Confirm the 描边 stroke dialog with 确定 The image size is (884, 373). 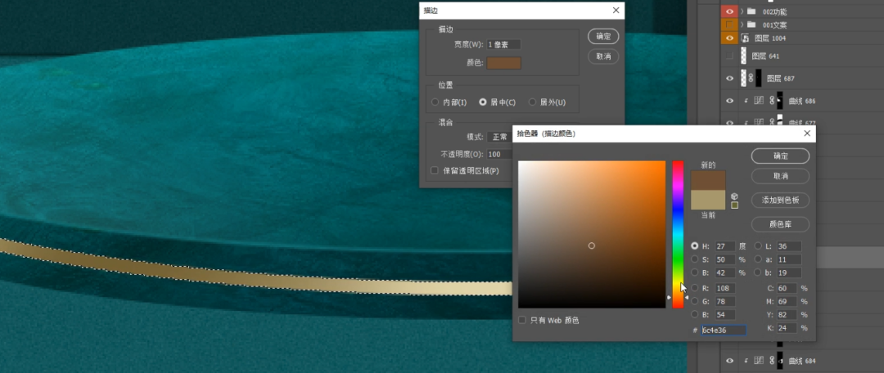point(603,36)
